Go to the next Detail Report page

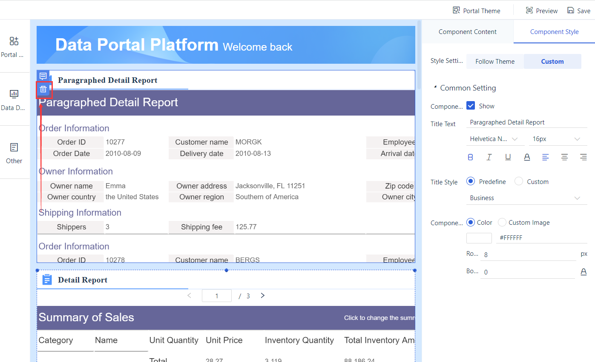(262, 295)
